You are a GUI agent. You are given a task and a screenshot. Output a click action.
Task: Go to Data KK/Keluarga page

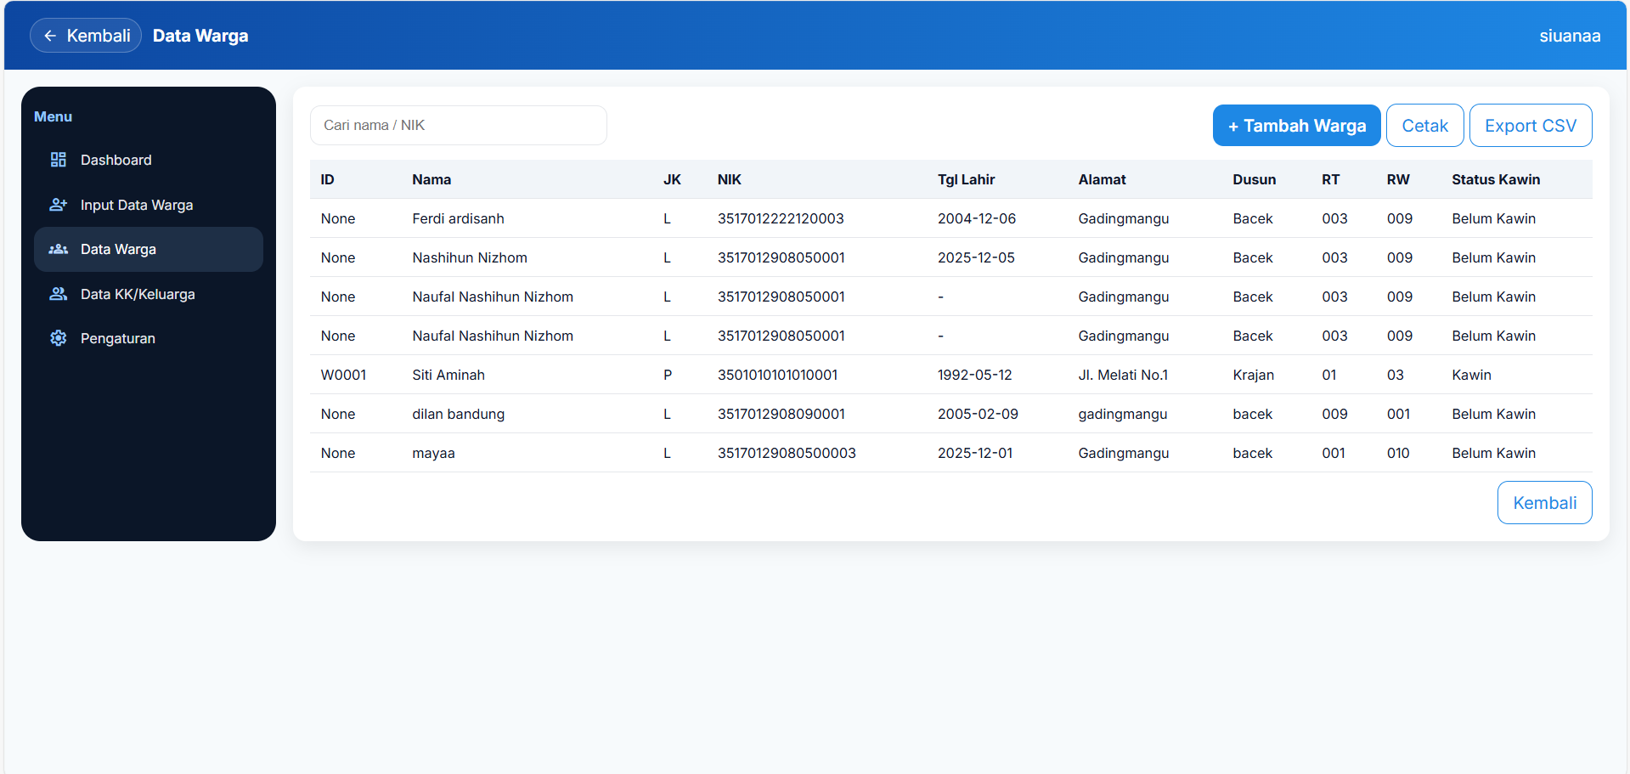pyautogui.click(x=137, y=294)
